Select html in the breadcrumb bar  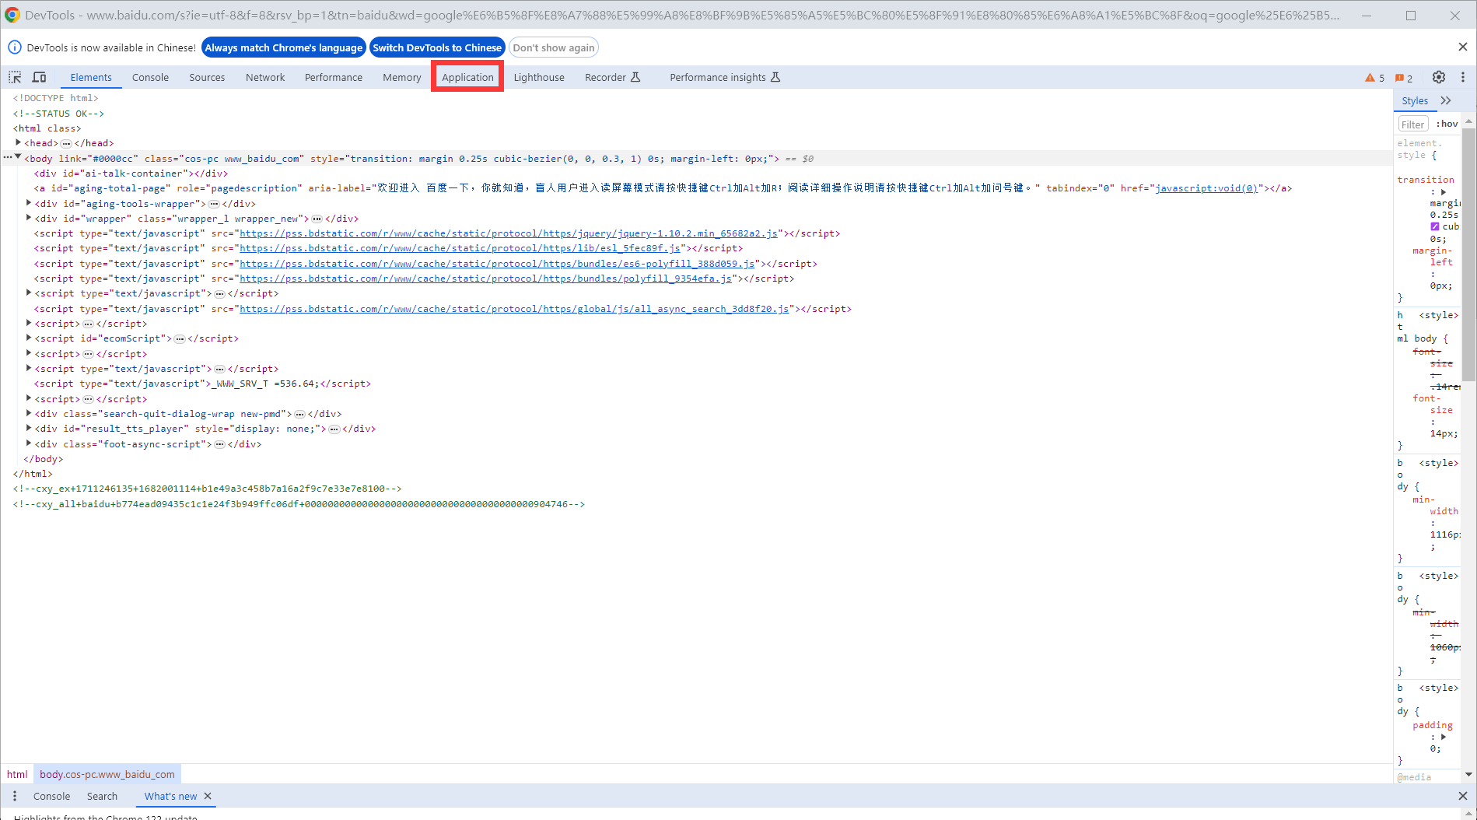click(17, 774)
